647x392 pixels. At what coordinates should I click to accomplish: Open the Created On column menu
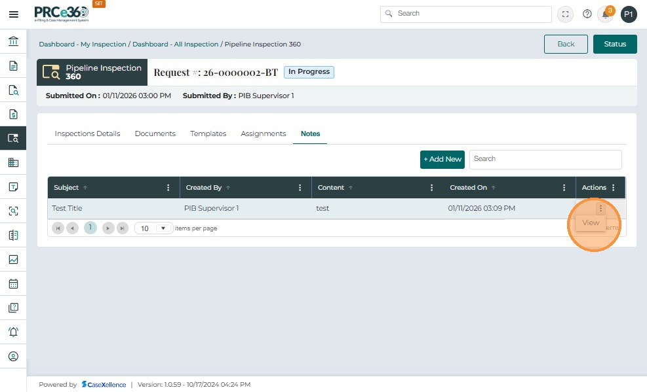[x=564, y=188]
